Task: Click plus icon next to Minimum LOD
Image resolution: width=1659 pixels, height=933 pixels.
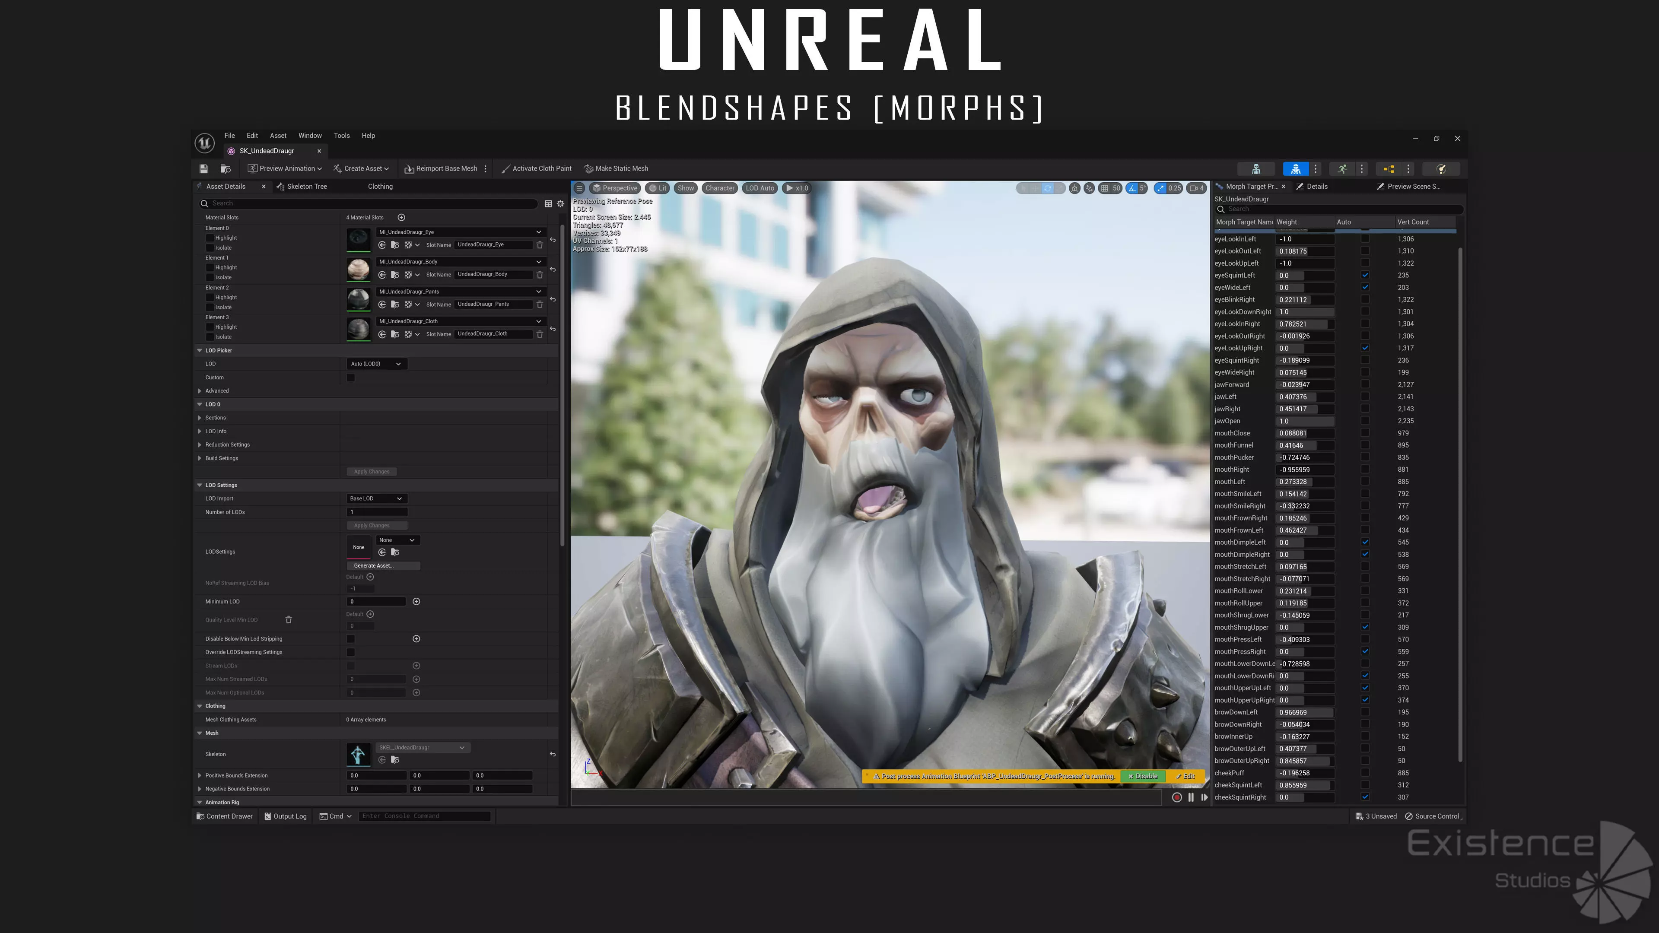Action: click(x=416, y=601)
